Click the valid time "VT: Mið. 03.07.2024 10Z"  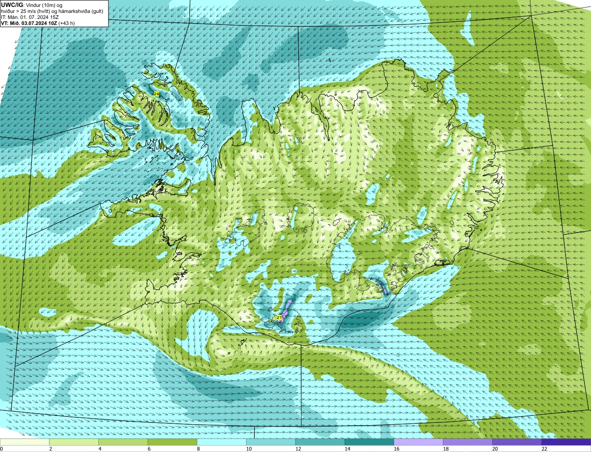click(x=29, y=23)
